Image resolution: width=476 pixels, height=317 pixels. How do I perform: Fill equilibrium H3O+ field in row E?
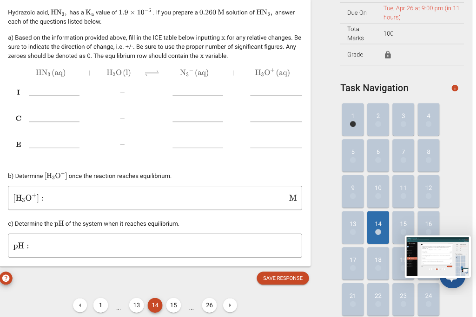click(276, 144)
